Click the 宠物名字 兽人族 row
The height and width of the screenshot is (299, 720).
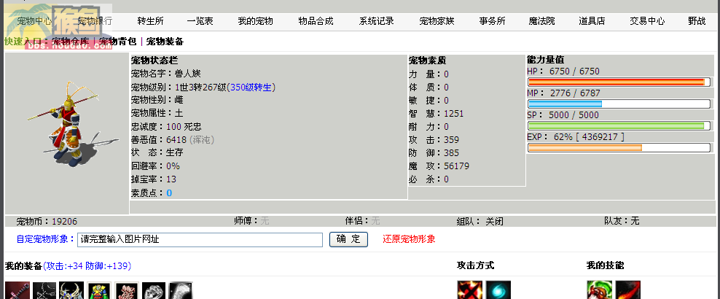165,74
